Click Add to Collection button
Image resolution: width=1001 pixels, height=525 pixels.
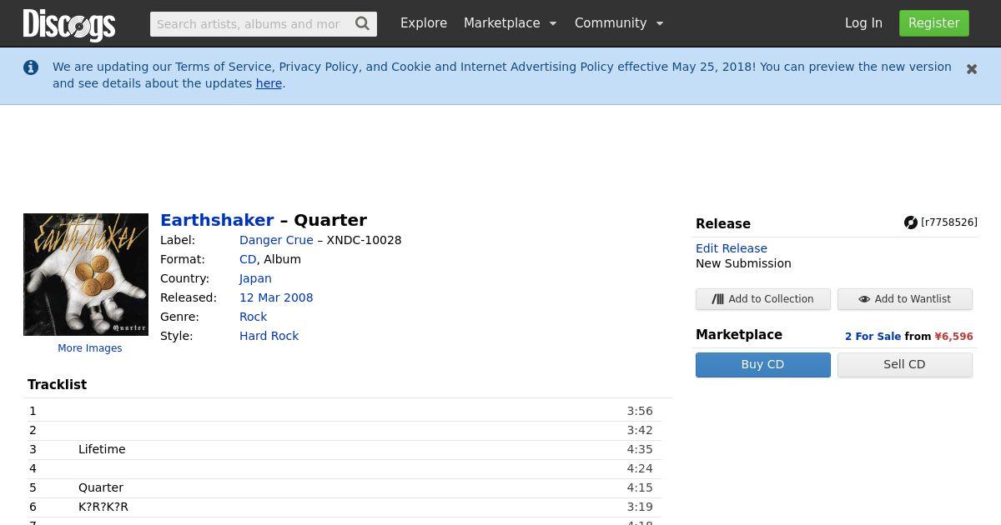pos(763,299)
